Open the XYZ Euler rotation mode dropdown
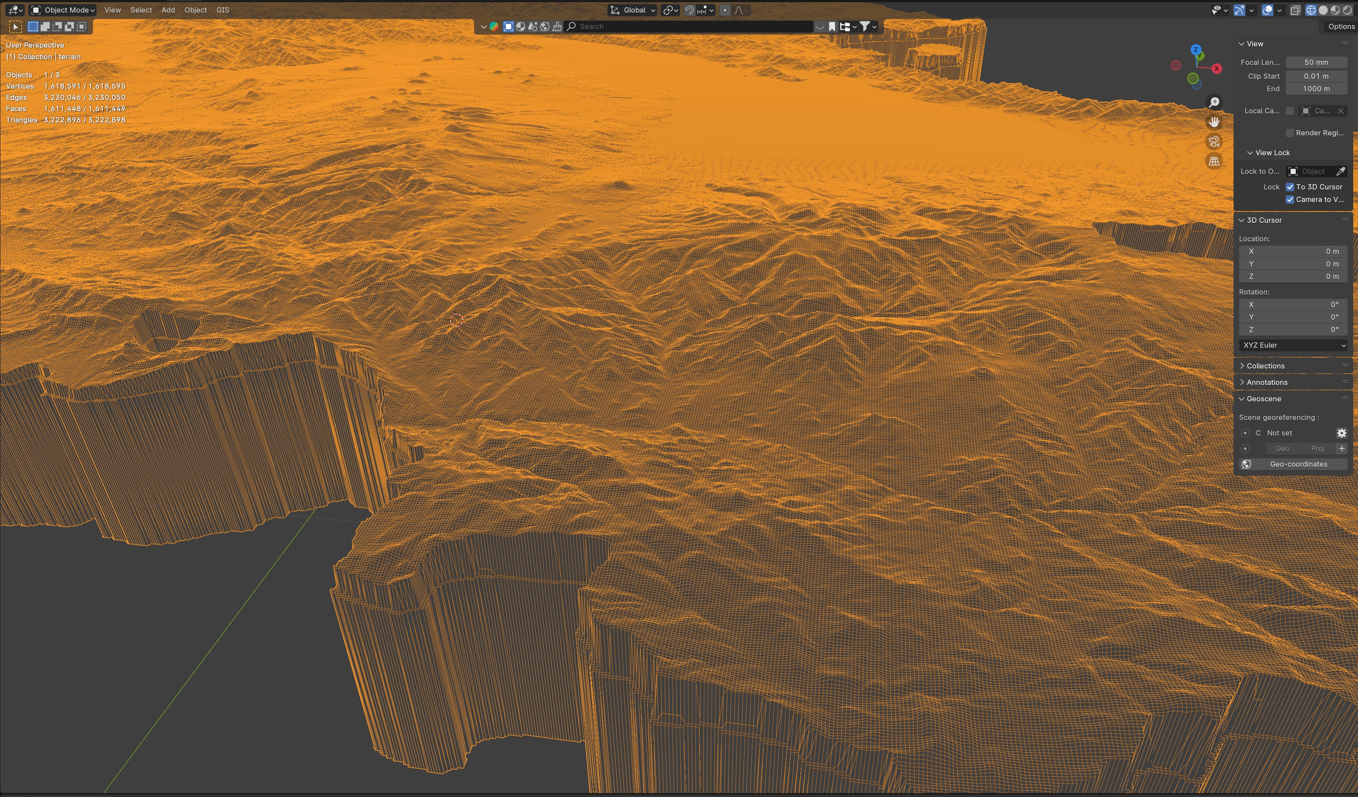The image size is (1358, 797). point(1292,345)
